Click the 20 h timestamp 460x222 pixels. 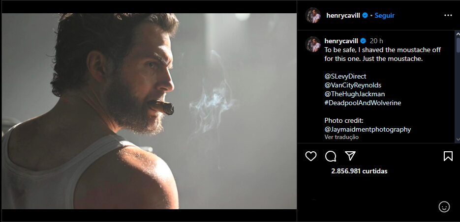[x=376, y=41]
